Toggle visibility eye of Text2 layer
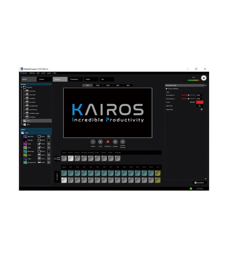Screen dimensions: 228x260 49,144
